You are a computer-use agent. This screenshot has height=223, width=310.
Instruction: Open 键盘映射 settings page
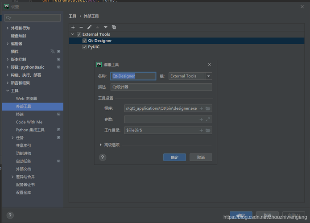18,36
